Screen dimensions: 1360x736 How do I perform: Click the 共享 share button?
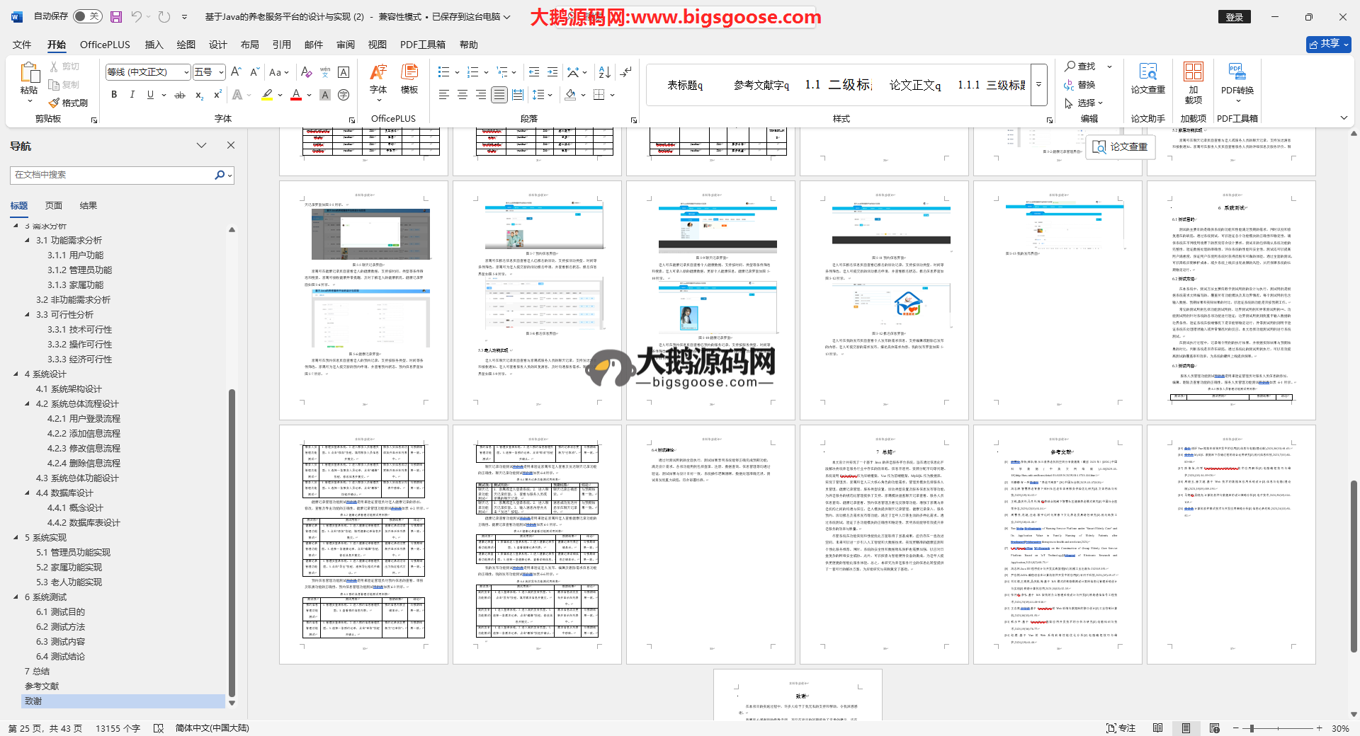click(x=1328, y=44)
